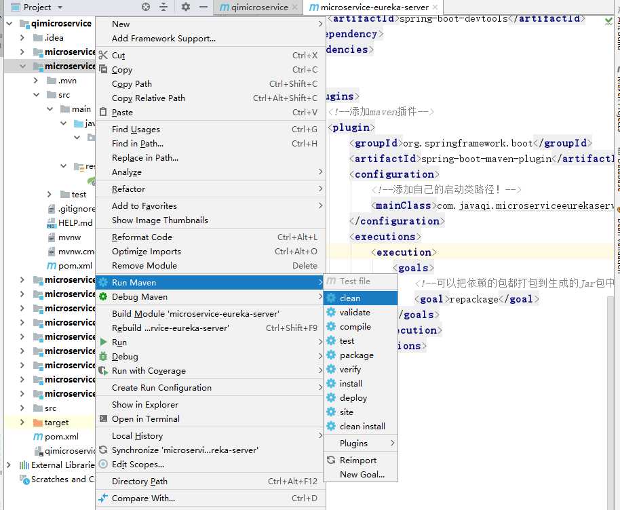Close the microservice-eureka-server tab

435,7
